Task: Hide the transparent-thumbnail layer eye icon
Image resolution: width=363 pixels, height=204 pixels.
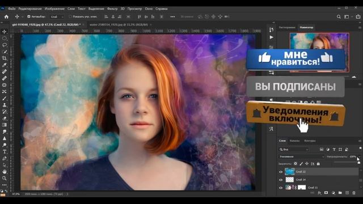Action: tap(281, 180)
